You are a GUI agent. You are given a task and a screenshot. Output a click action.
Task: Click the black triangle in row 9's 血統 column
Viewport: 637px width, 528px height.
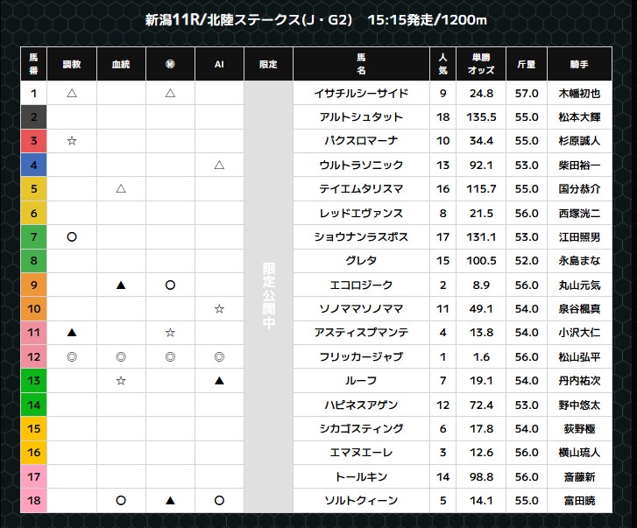121,285
